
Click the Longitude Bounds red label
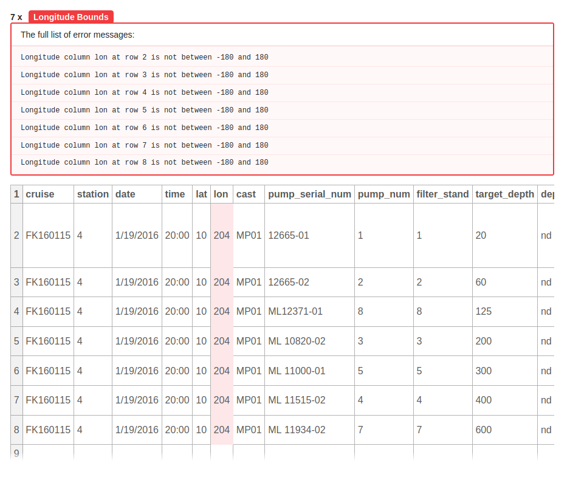click(x=70, y=17)
